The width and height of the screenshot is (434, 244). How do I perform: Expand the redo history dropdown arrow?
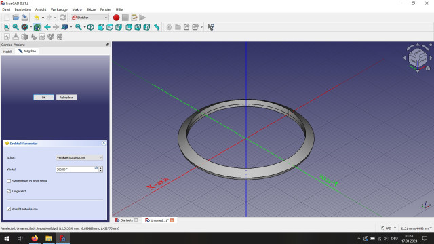55,18
